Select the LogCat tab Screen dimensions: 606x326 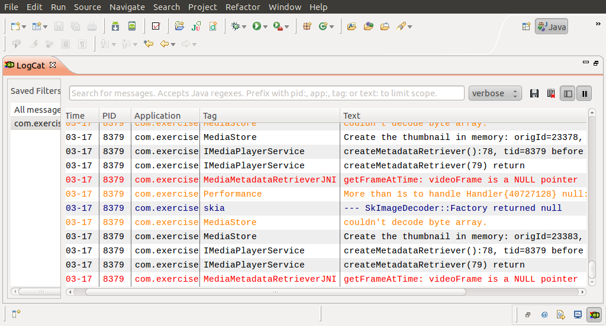31,65
